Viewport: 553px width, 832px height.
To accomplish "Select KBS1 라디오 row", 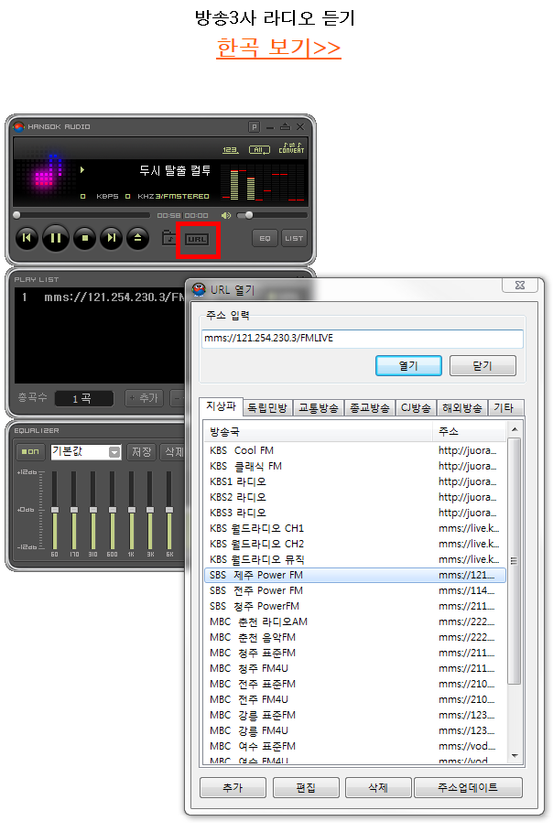I will (x=355, y=481).
